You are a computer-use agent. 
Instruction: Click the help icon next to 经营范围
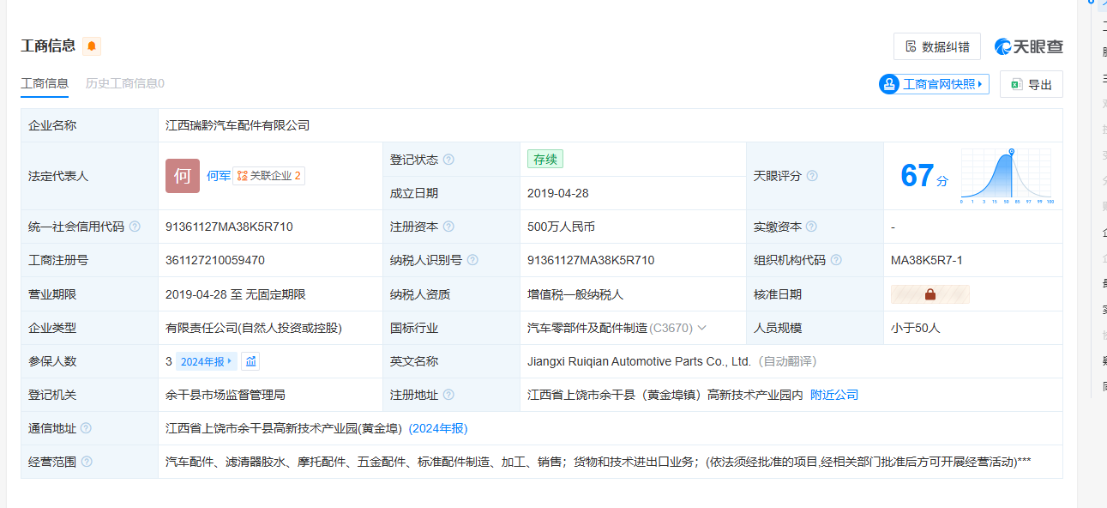pyautogui.click(x=87, y=462)
